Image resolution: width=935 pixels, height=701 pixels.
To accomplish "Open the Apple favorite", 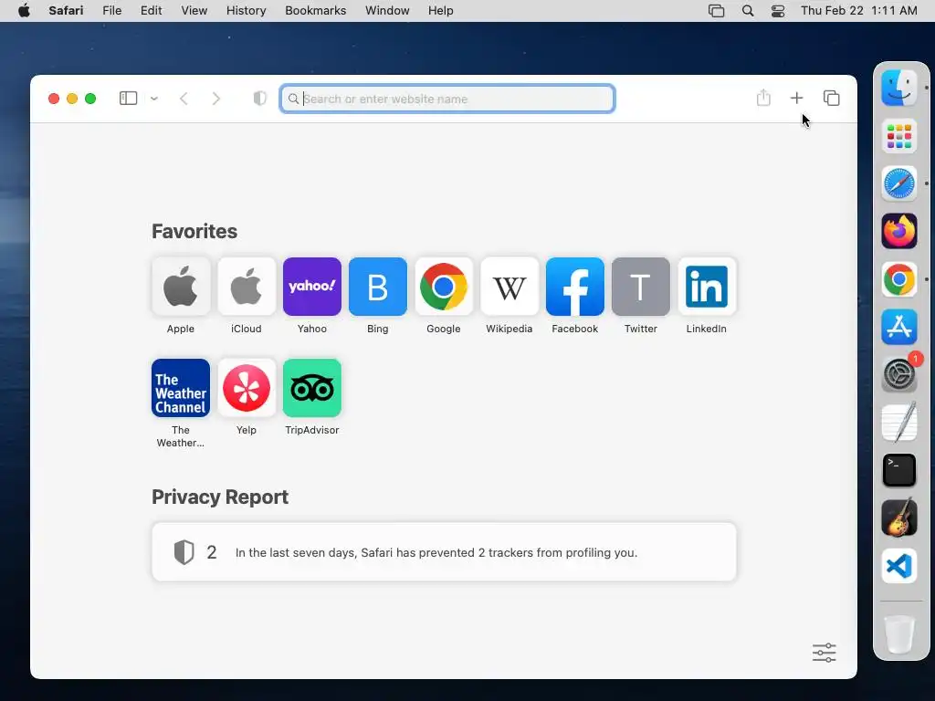I will [x=181, y=287].
